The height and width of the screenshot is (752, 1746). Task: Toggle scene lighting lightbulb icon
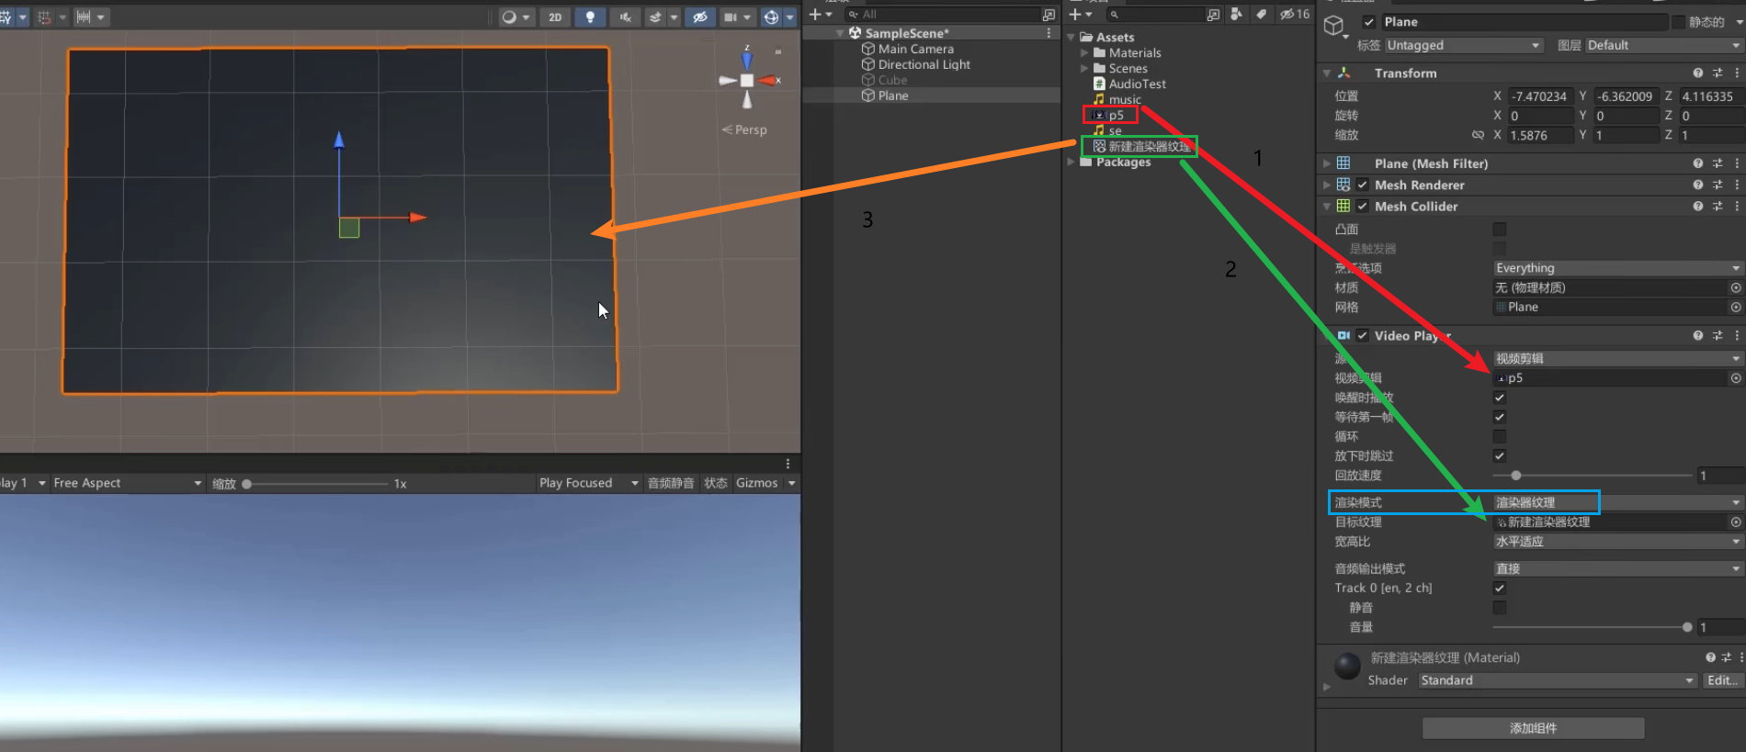pos(590,17)
